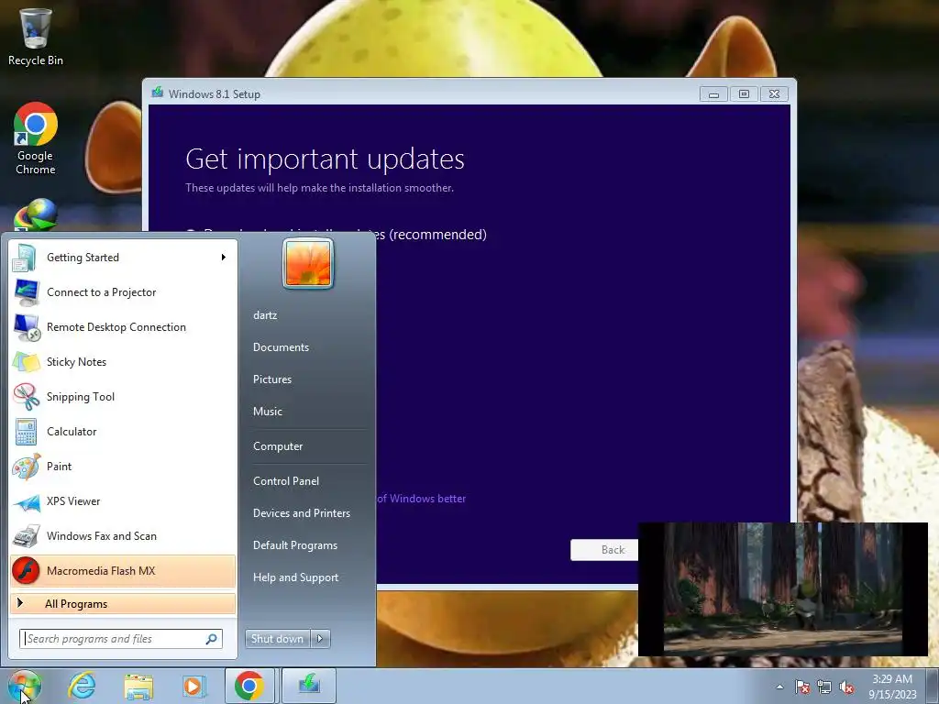Open the dartz user folder
Image resolution: width=939 pixels, height=704 pixels.
265,315
